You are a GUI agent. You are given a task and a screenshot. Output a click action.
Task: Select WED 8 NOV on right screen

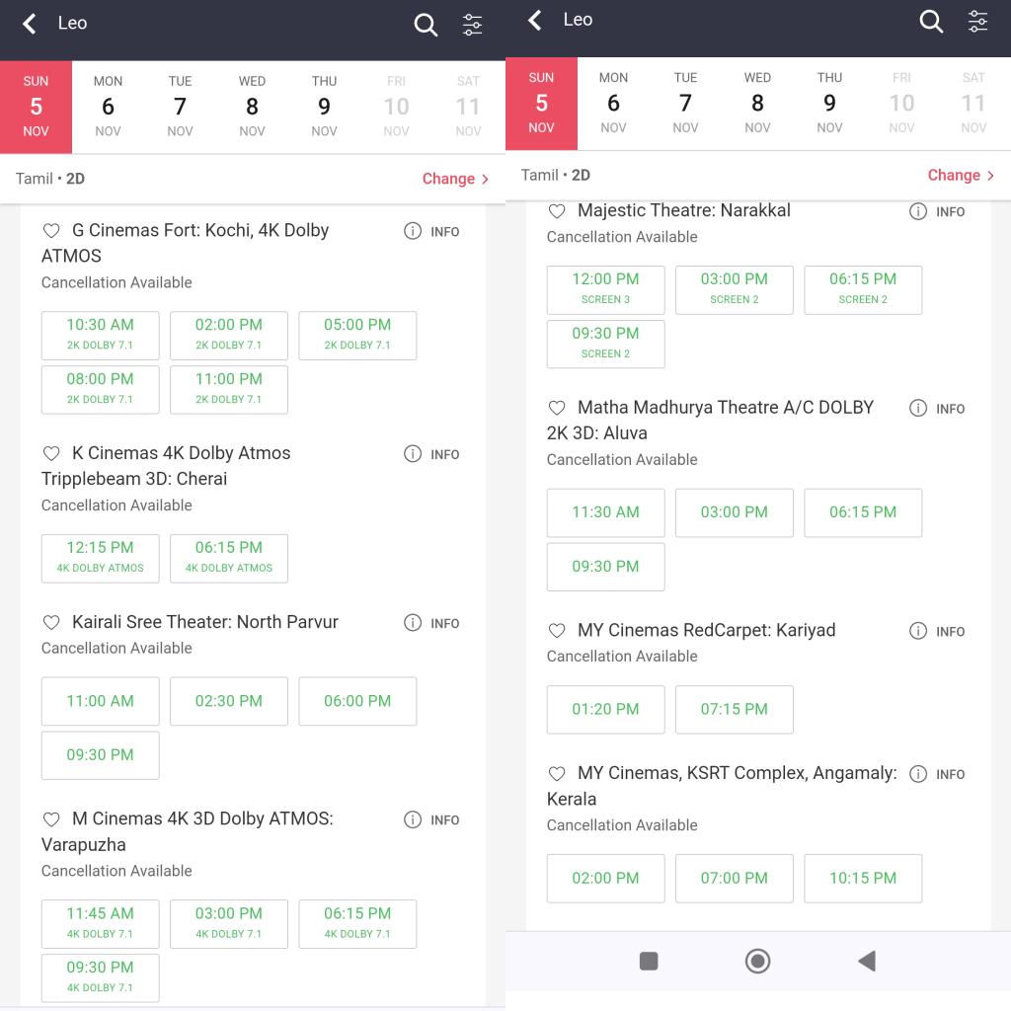click(757, 103)
